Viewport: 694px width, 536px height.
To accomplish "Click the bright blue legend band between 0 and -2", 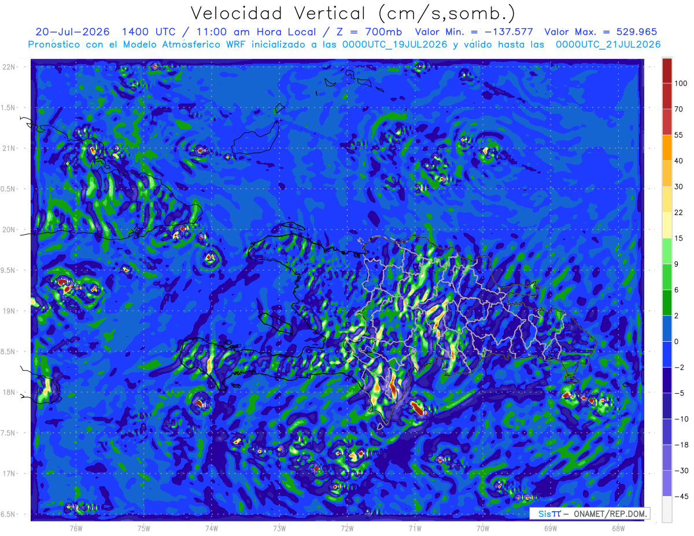I will click(667, 353).
